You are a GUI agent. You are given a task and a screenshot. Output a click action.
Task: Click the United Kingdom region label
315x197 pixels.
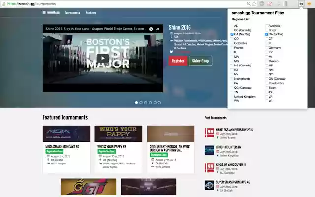[245, 97]
